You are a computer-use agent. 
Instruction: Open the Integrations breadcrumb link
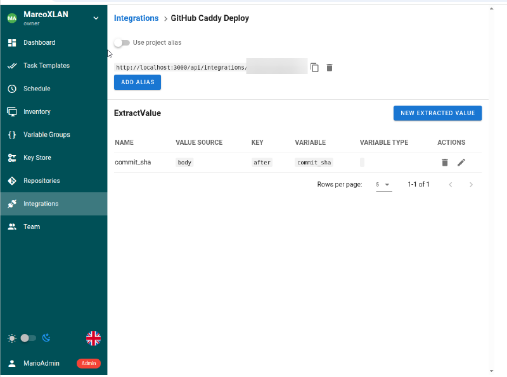pos(136,18)
